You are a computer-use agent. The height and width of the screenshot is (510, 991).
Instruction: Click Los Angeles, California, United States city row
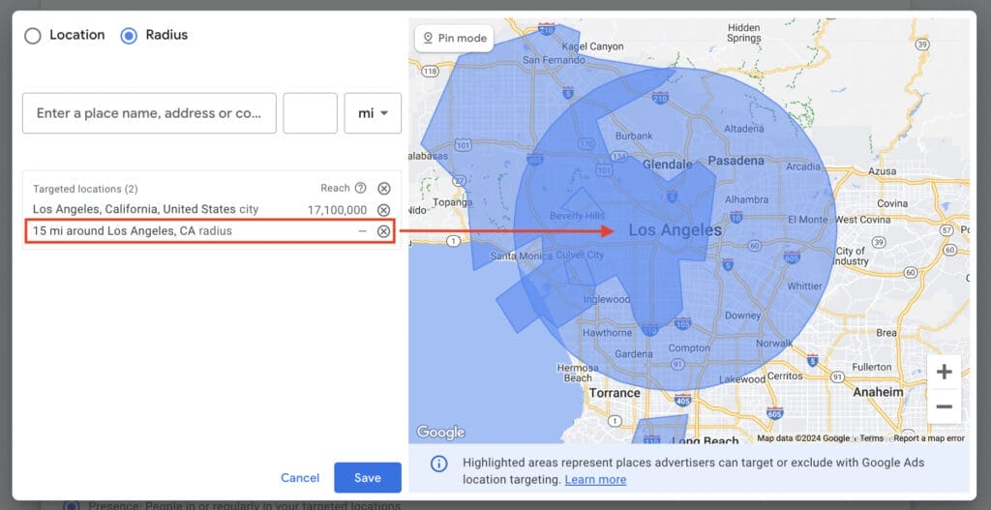click(211, 210)
